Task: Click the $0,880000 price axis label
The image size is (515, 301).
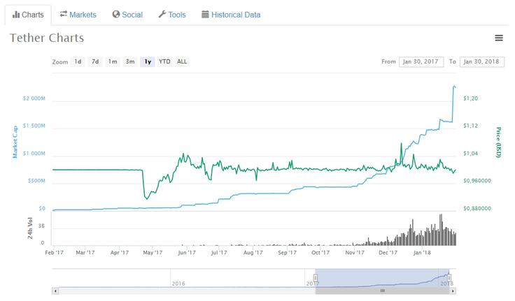Action: click(x=477, y=208)
